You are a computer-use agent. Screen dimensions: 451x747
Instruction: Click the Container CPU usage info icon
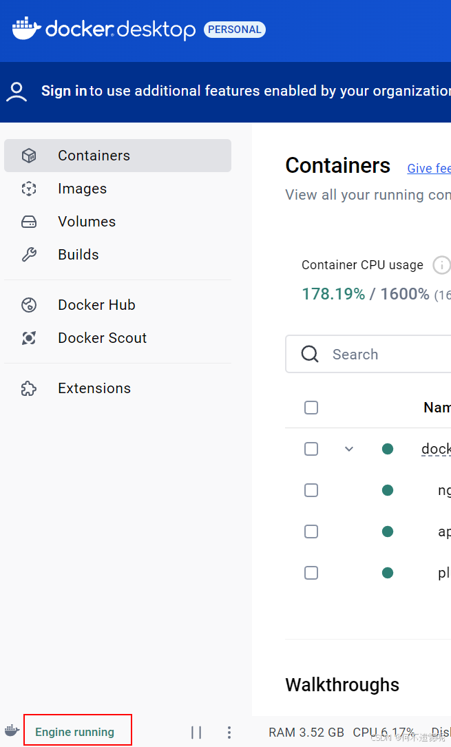[441, 265]
